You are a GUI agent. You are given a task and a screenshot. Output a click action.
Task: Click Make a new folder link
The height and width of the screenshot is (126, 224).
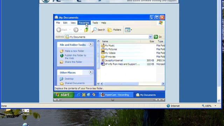pyautogui.click(x=74, y=51)
